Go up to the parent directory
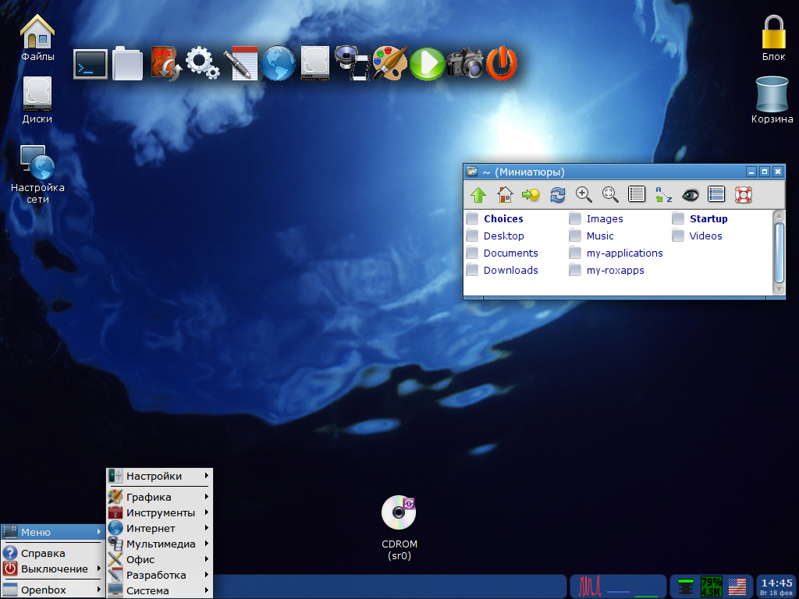The width and height of the screenshot is (799, 599). (x=478, y=195)
